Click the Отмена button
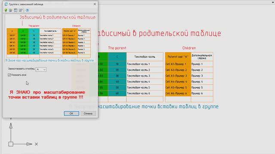Image resolution: width=275 pixels, height=154 pixels. point(88,113)
